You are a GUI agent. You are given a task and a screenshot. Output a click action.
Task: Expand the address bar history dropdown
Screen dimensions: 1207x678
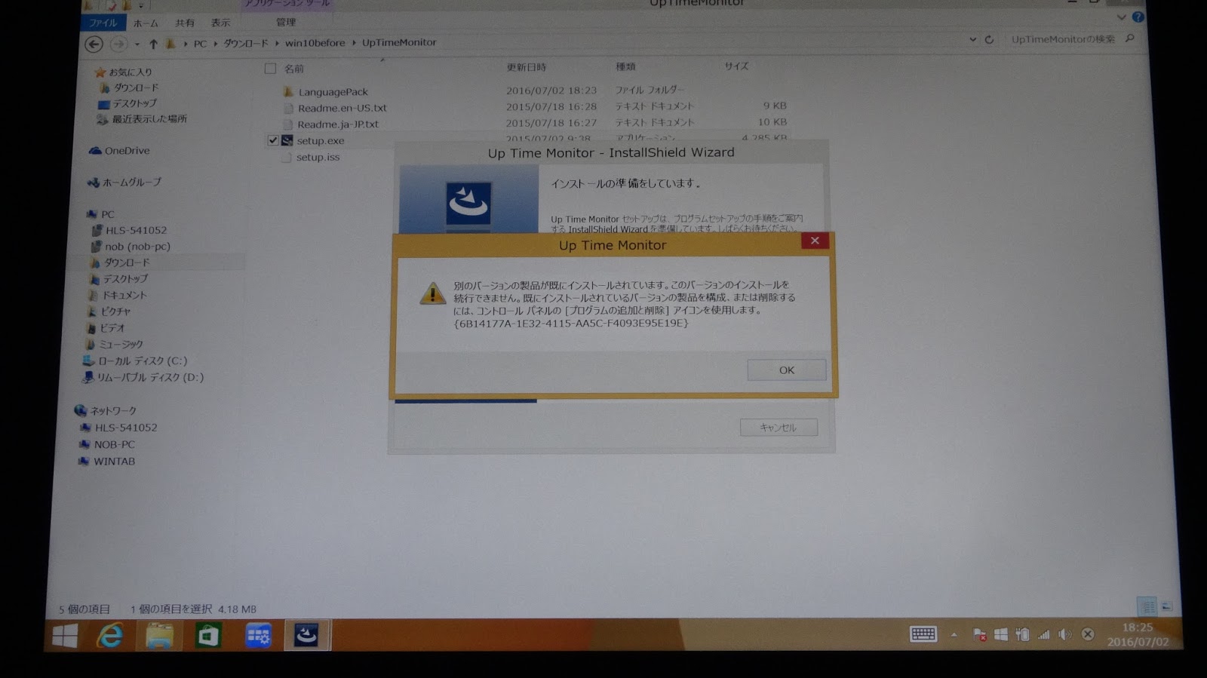(972, 39)
